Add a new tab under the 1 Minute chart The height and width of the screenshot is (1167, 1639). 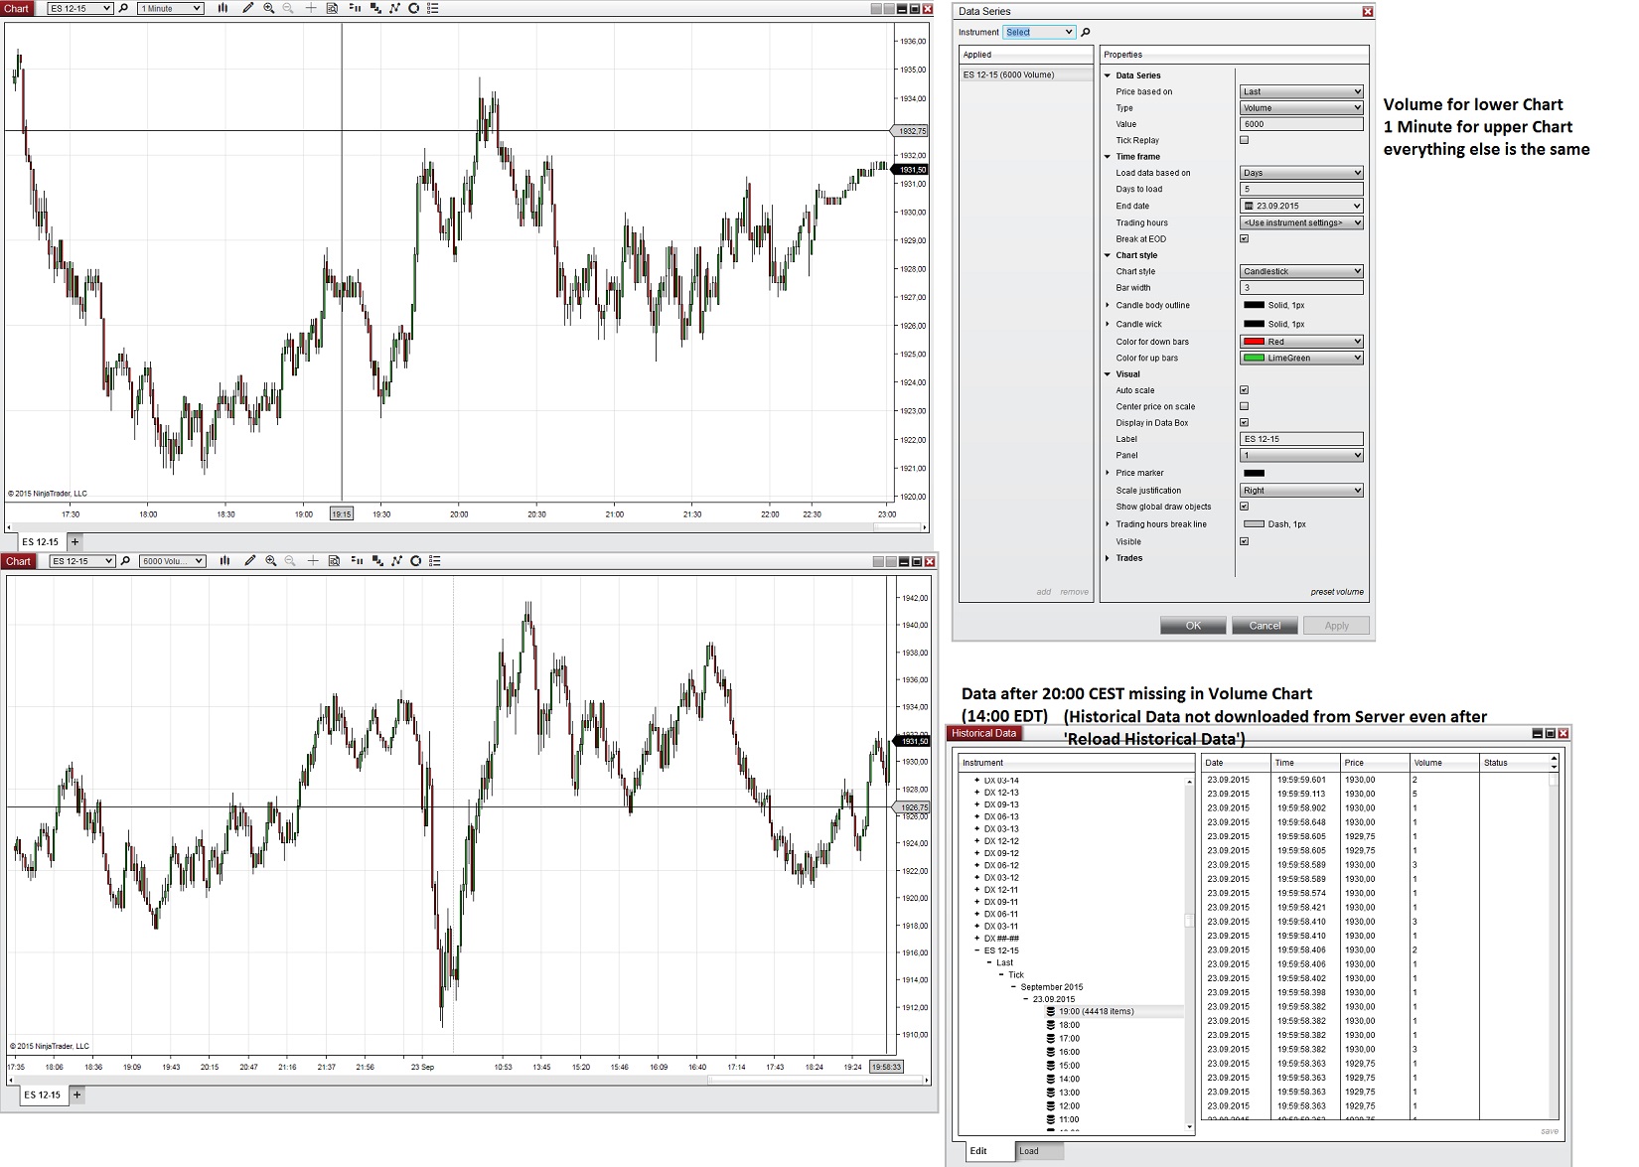pos(74,542)
